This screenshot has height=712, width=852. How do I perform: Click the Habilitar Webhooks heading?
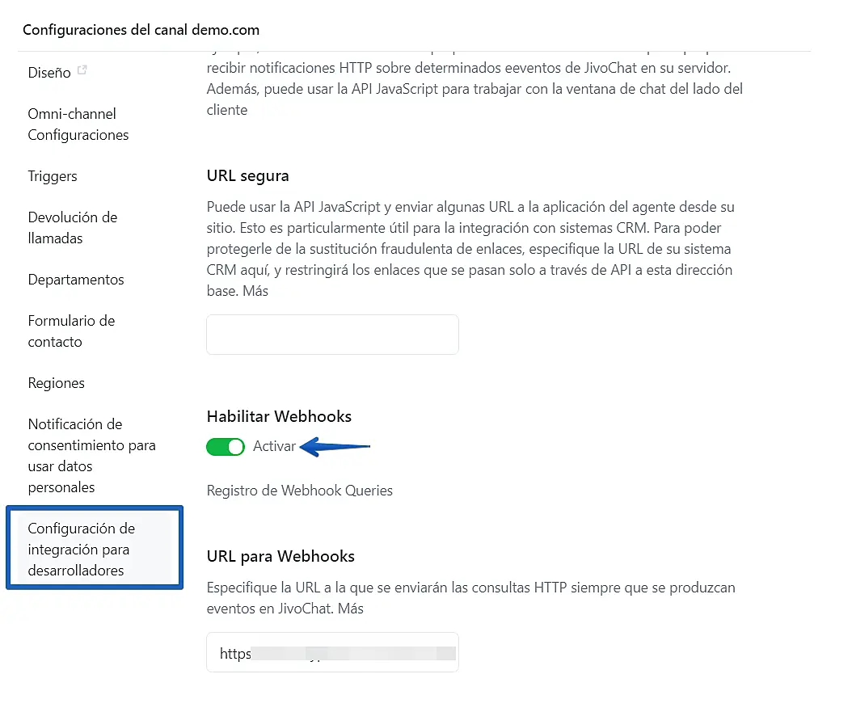[x=279, y=417]
